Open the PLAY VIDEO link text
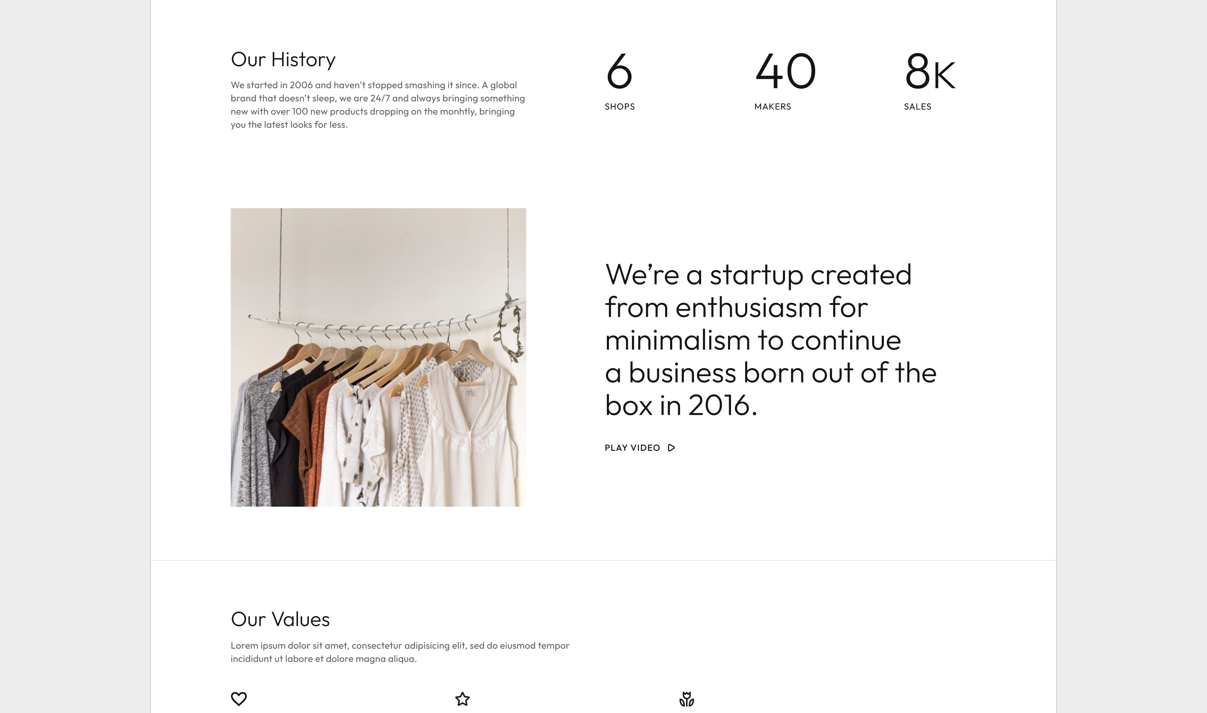The image size is (1207, 713). point(632,448)
